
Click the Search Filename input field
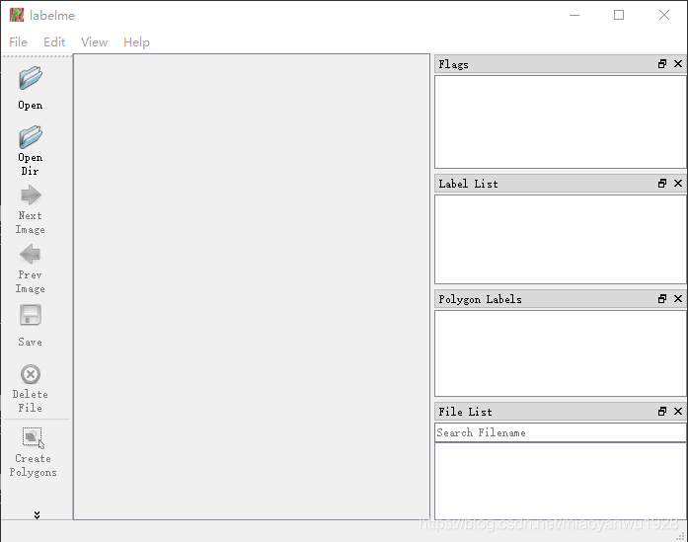tap(561, 432)
